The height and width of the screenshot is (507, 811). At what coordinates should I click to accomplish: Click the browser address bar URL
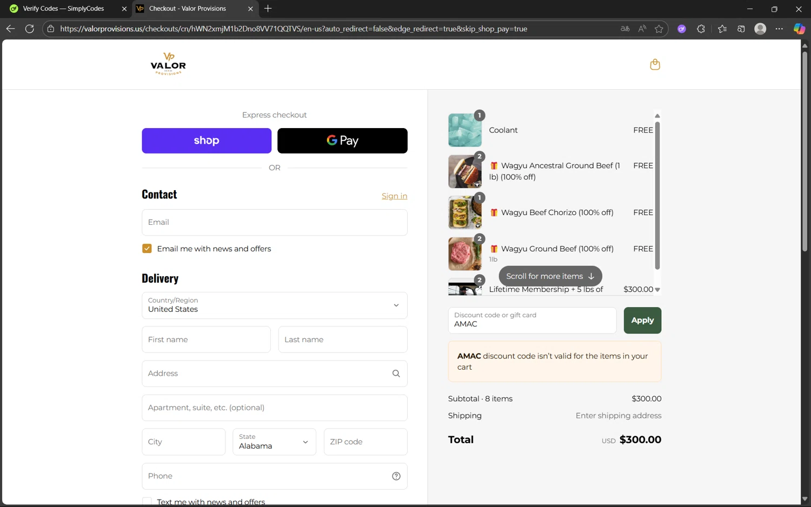coord(294,29)
